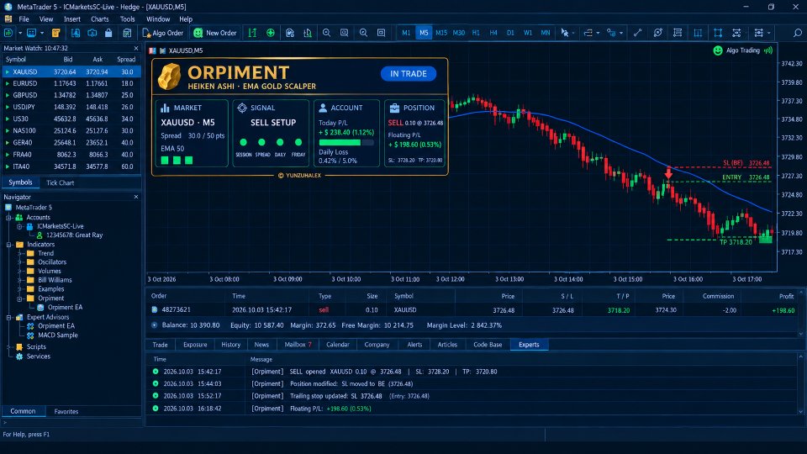Click the trend line drawing tool
Screen dimensions: 807x454
[637, 33]
